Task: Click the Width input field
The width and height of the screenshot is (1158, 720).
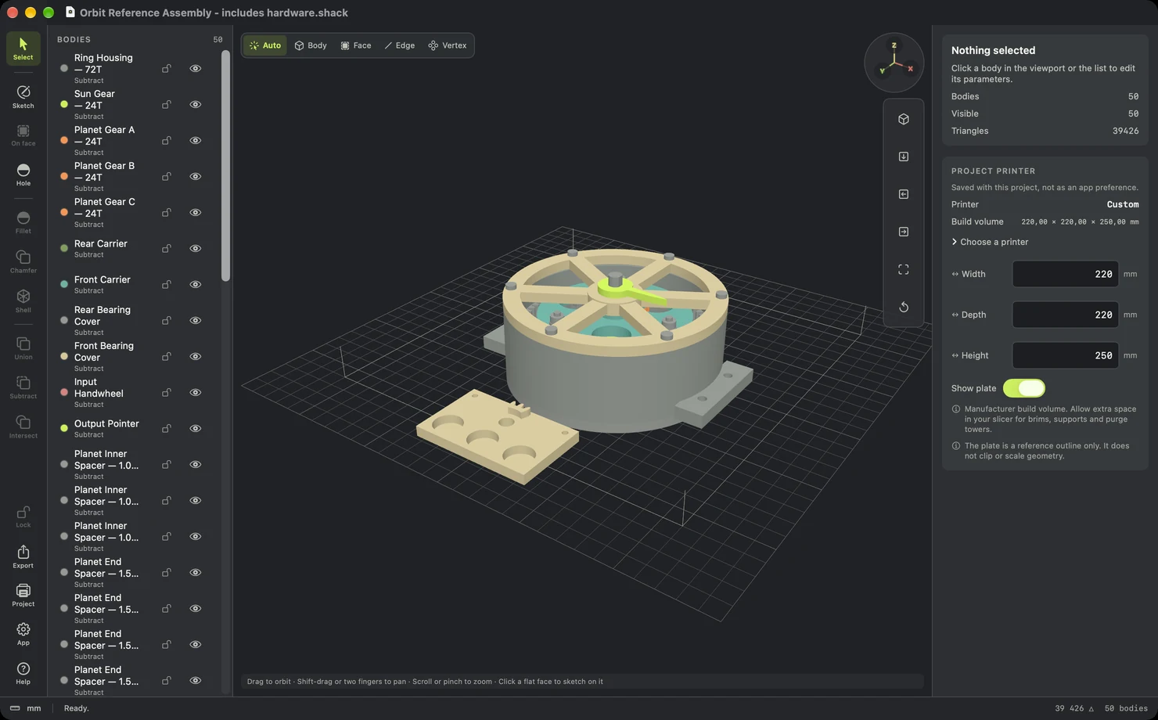Action: (1066, 274)
